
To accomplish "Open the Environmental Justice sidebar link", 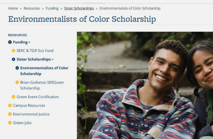I will [31, 114].
